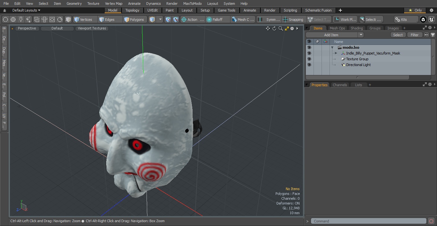Toggle visibility of modo.lxo scene
The image size is (437, 226).
click(x=309, y=47)
